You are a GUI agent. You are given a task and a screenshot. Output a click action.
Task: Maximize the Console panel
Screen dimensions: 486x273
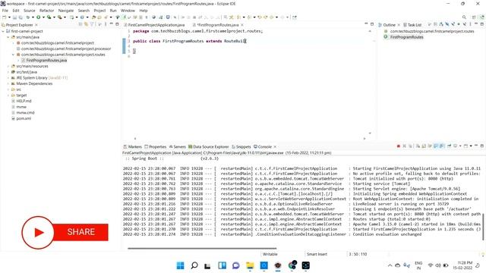point(482,146)
